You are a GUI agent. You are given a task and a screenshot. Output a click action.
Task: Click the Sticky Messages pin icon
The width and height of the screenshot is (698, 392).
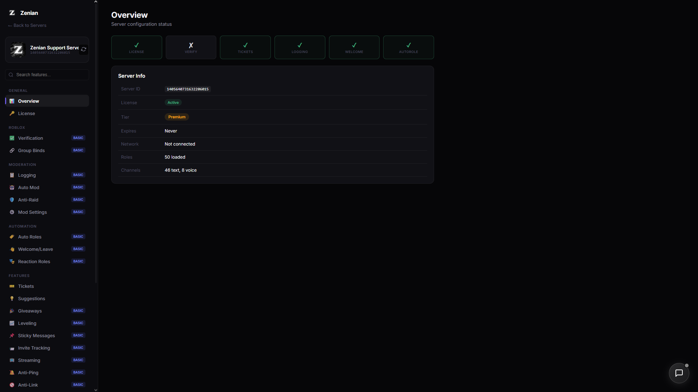(12, 336)
